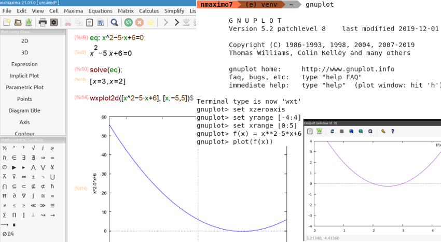
Task: Click the wxplot2d input cell
Action: 142,98
